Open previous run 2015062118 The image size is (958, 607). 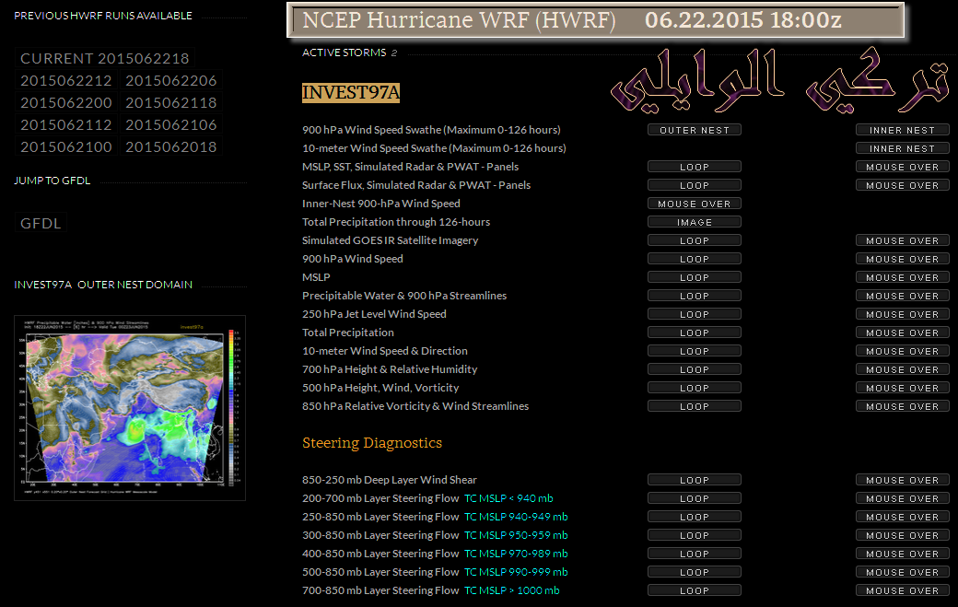click(171, 102)
